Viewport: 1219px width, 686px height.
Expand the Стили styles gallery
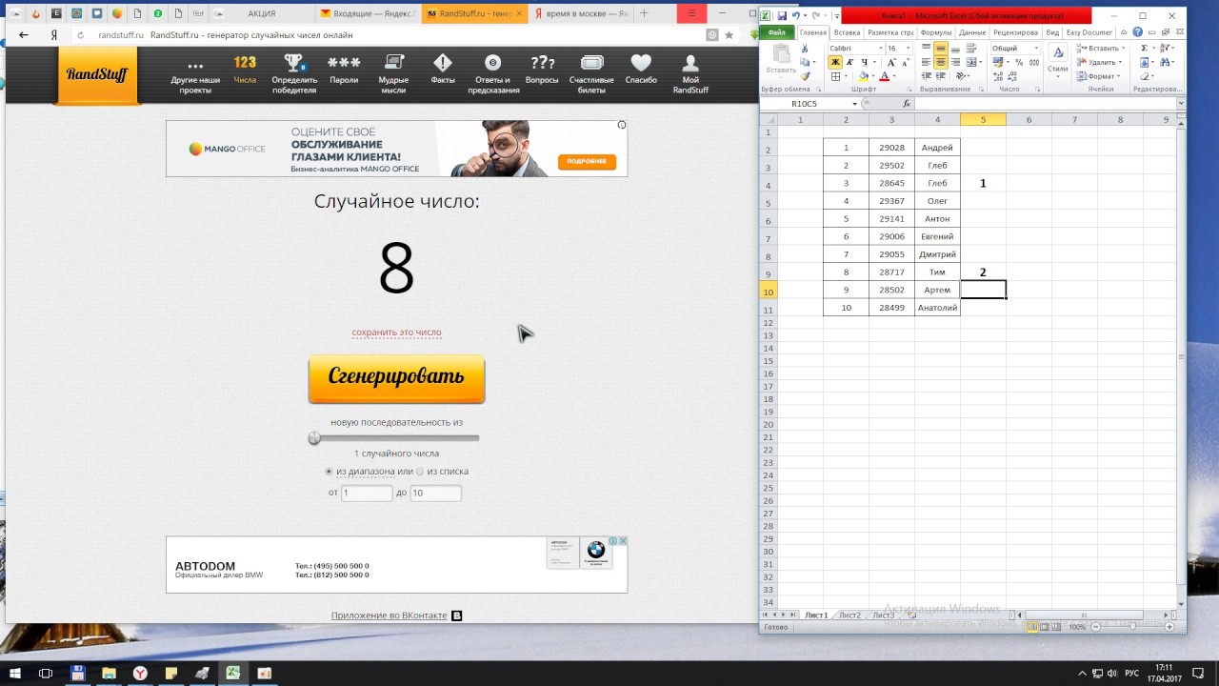pyautogui.click(x=1058, y=63)
